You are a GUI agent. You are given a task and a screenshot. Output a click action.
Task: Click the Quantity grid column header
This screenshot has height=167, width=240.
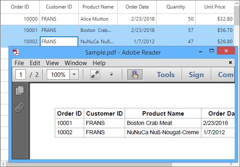pyautogui.click(x=176, y=7)
